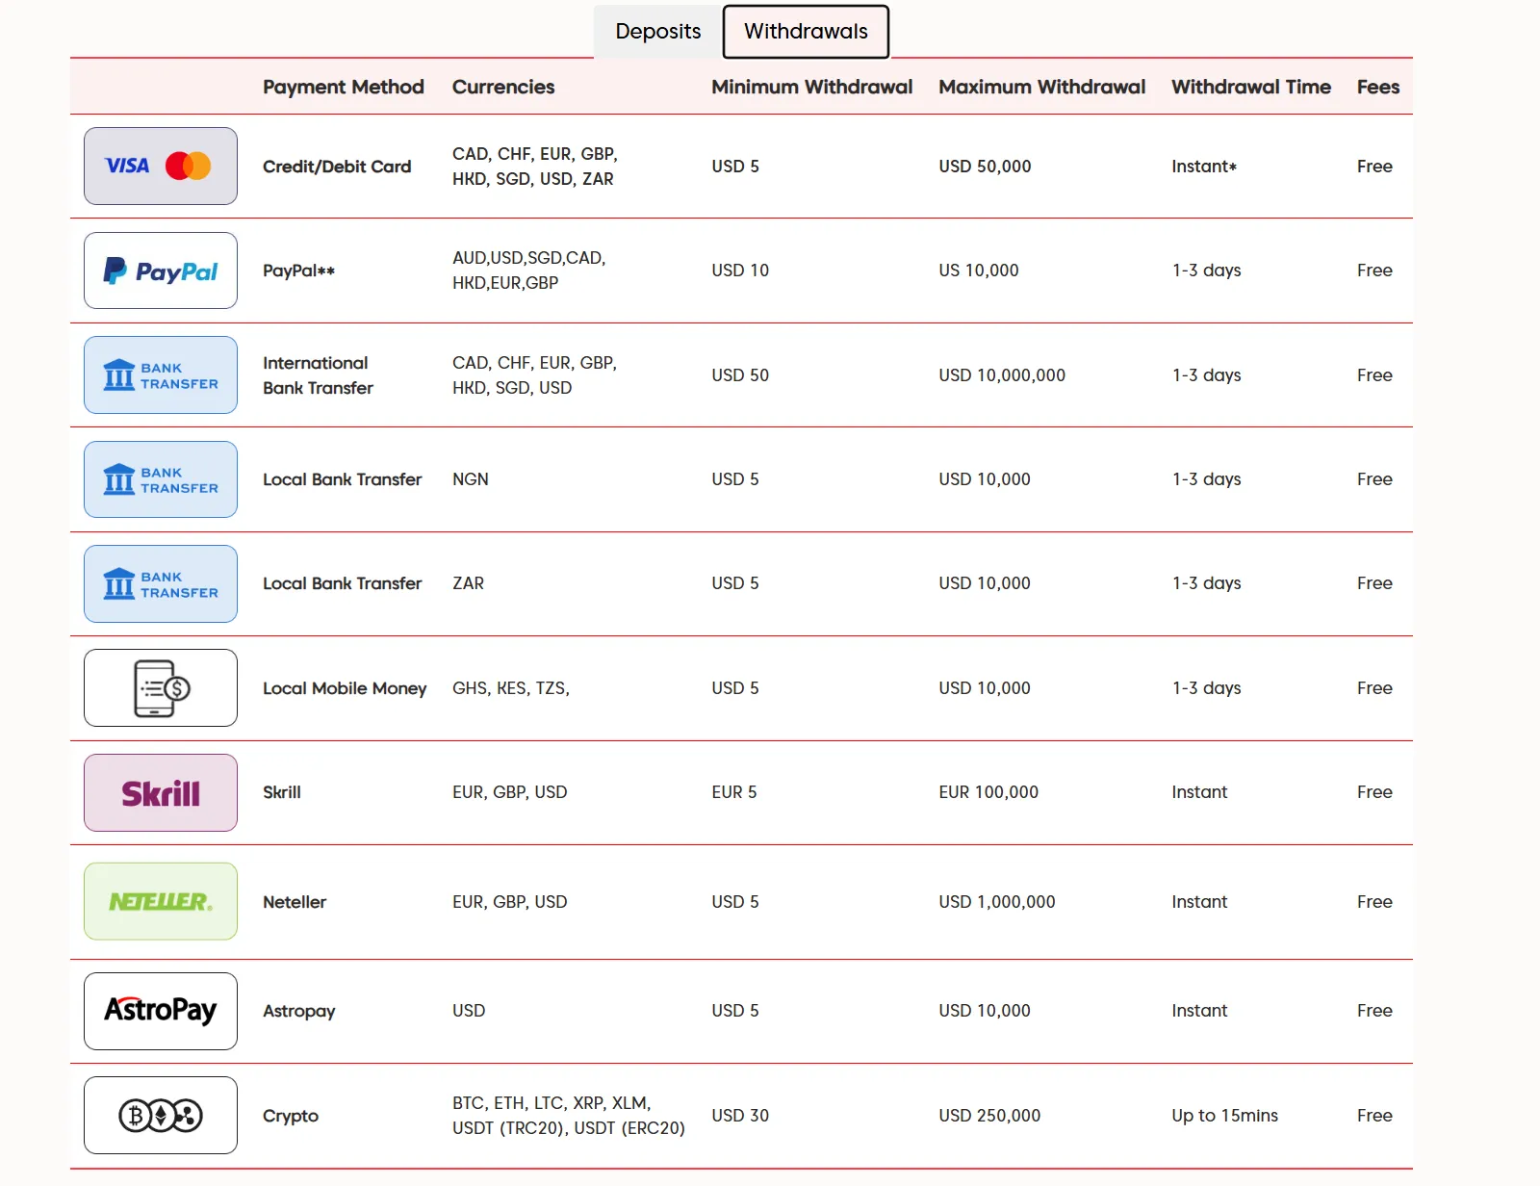This screenshot has height=1186, width=1540.
Task: Switch to the Deposits tab
Action: tap(658, 32)
